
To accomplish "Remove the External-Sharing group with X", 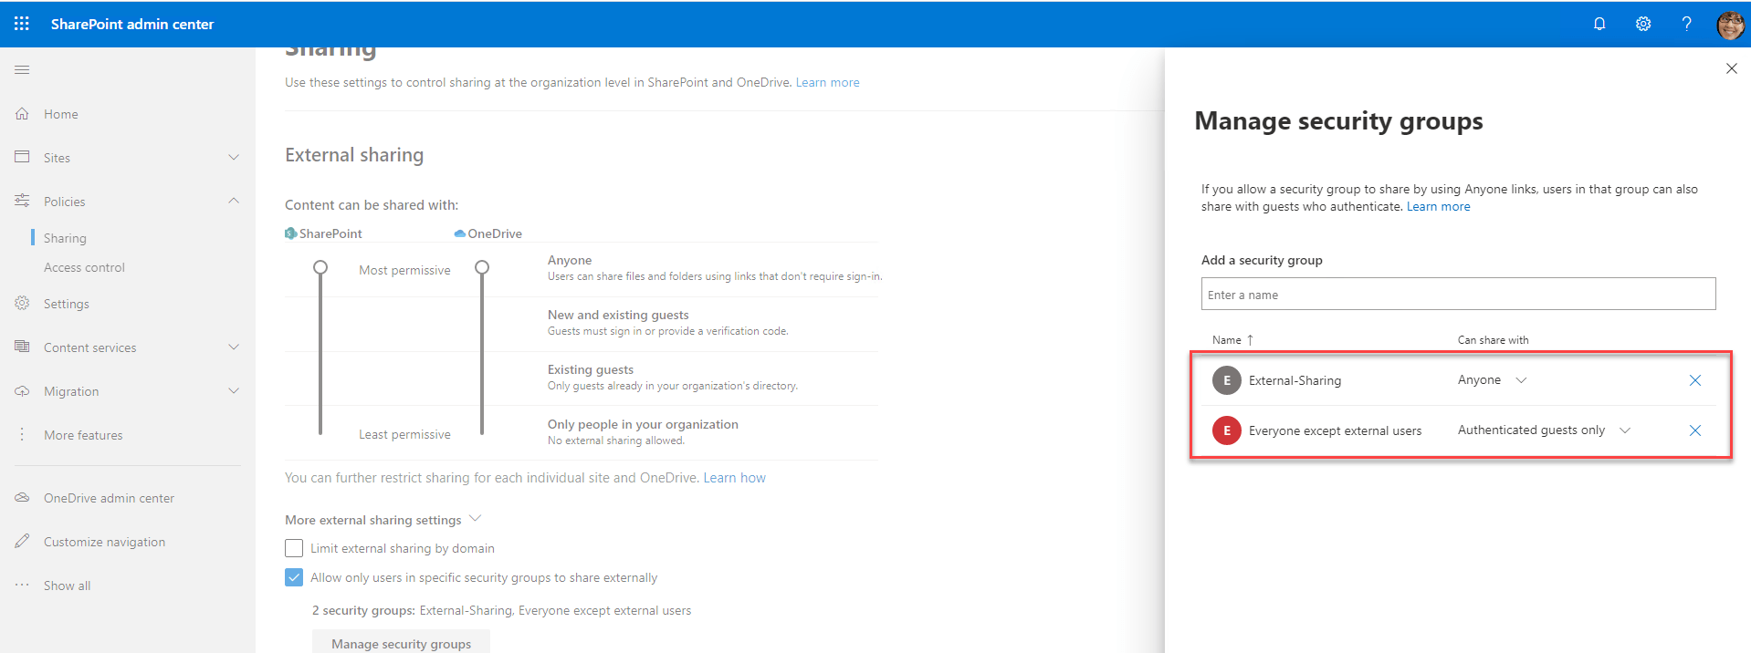I will pos(1694,380).
